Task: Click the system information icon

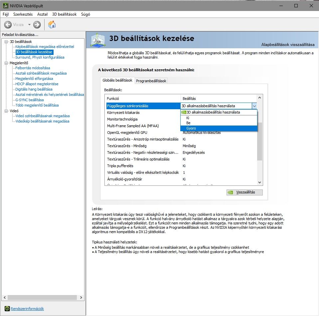Action: 7,308
